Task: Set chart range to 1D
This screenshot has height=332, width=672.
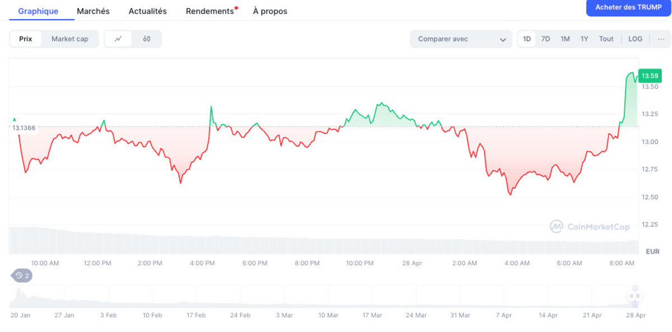Action: click(x=527, y=39)
